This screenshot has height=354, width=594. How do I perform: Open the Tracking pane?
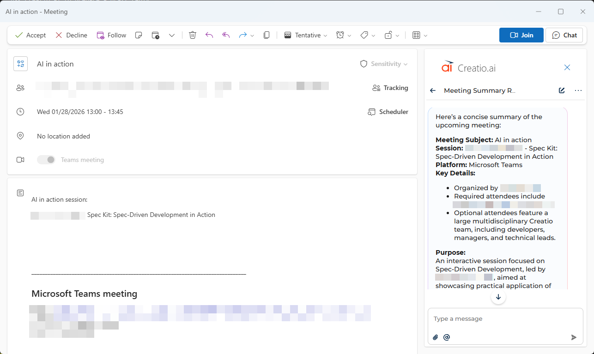390,88
